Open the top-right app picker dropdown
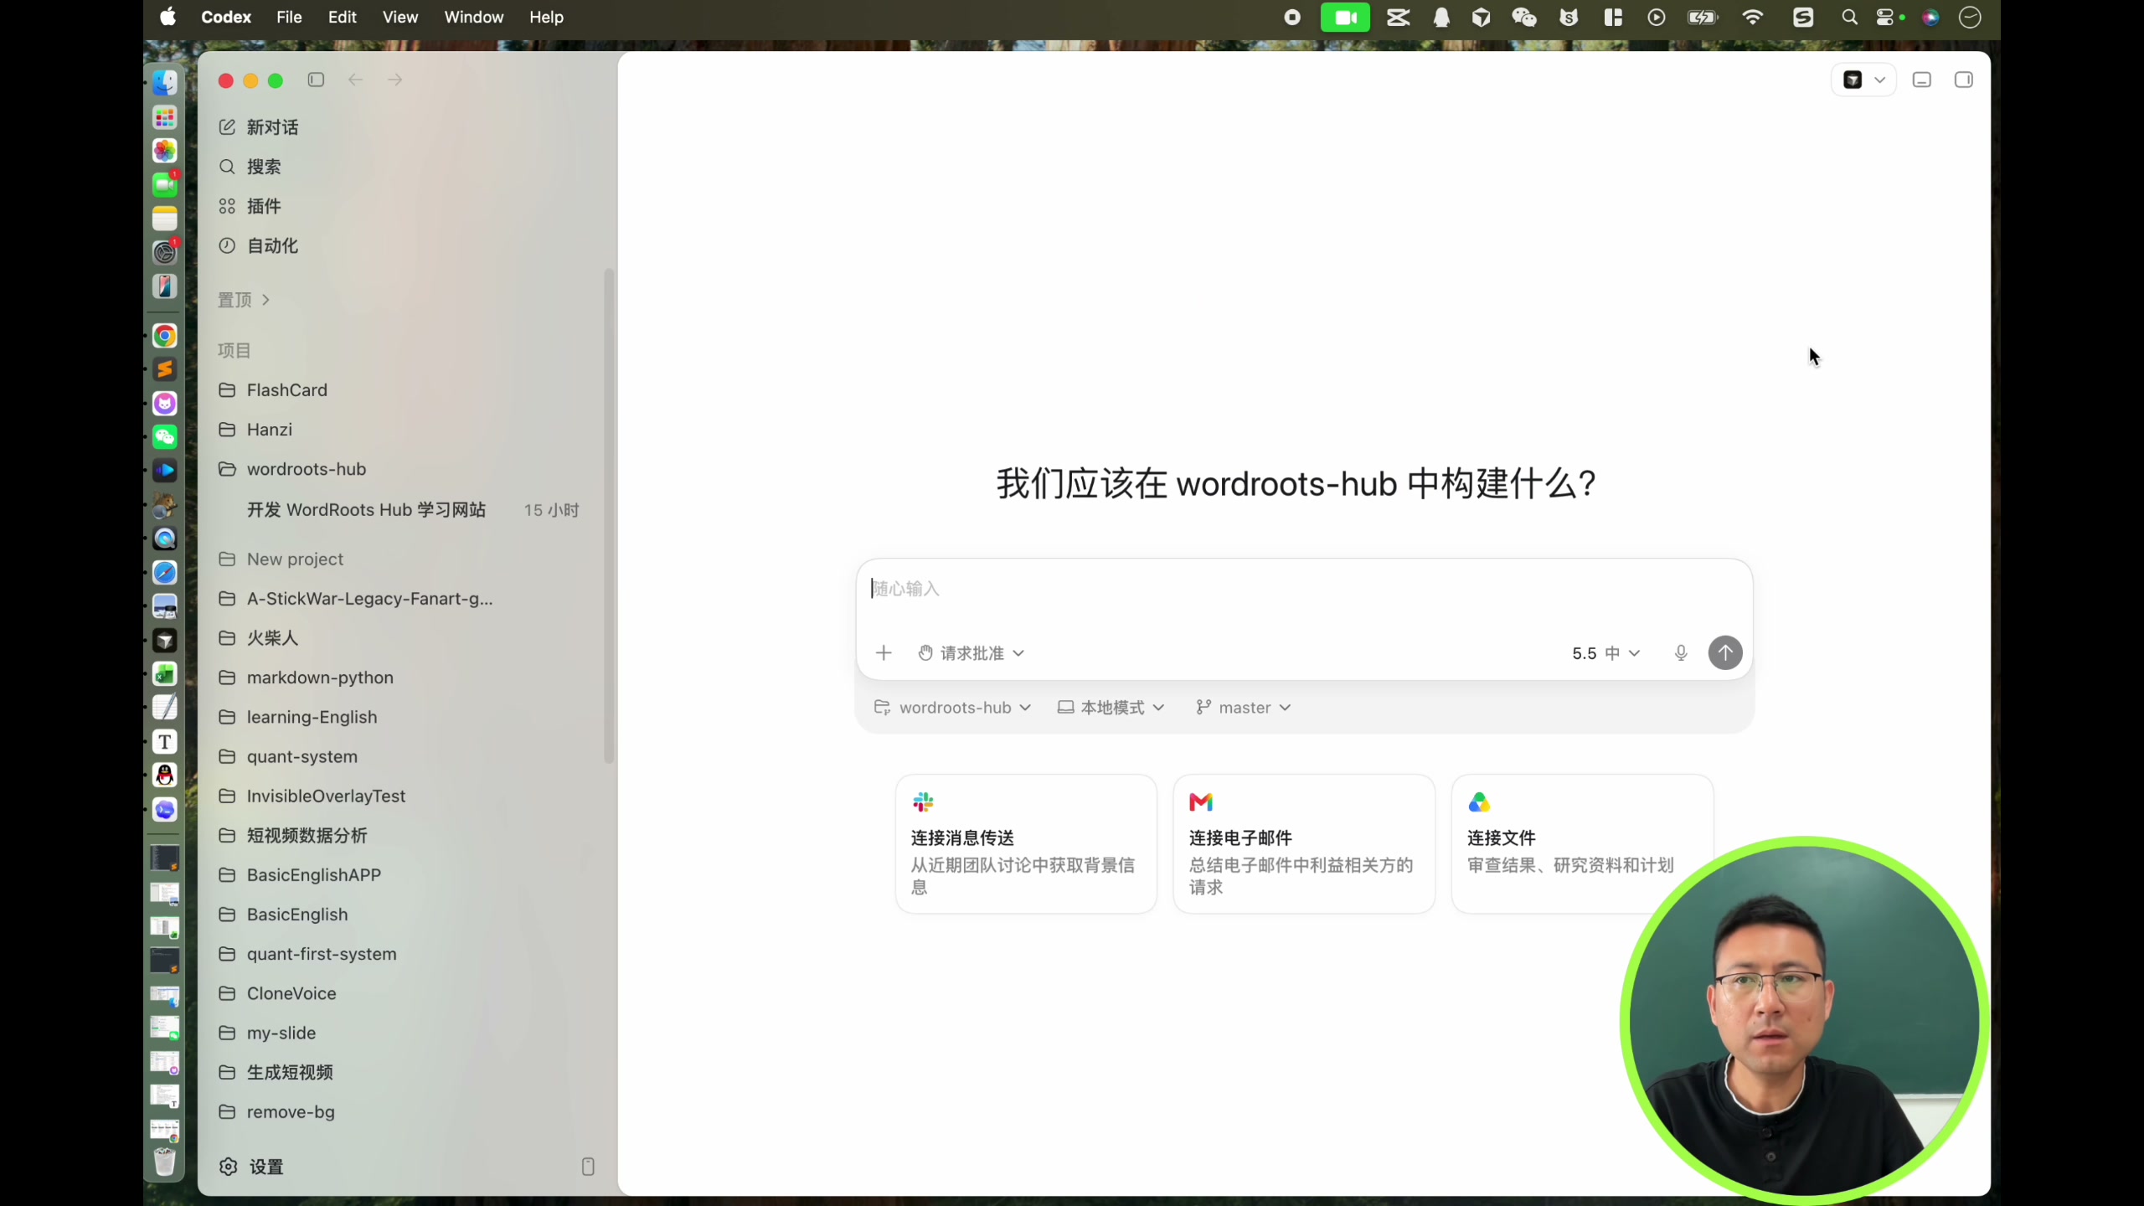 click(x=1864, y=80)
